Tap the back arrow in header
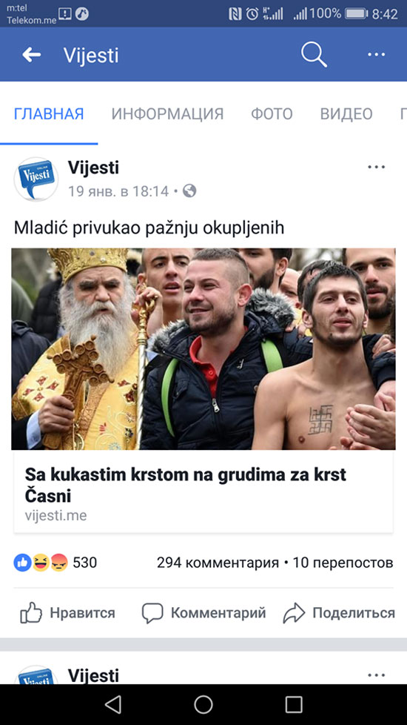Image resolution: width=407 pixels, height=725 pixels. [31, 55]
